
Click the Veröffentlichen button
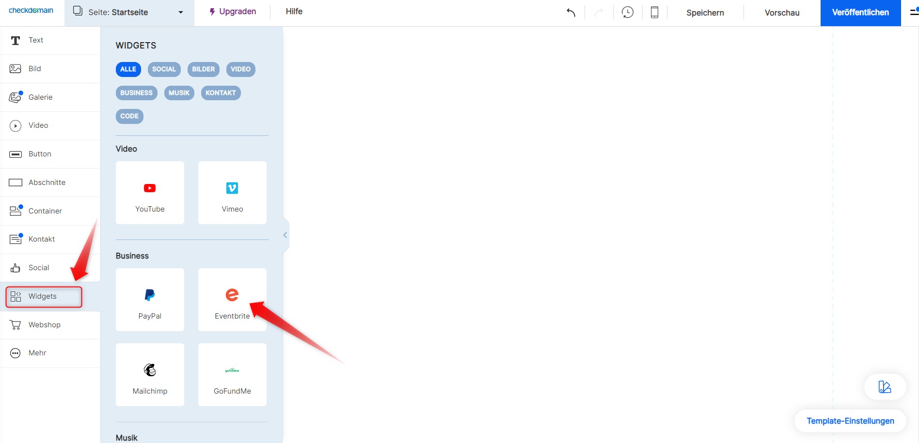click(x=860, y=13)
